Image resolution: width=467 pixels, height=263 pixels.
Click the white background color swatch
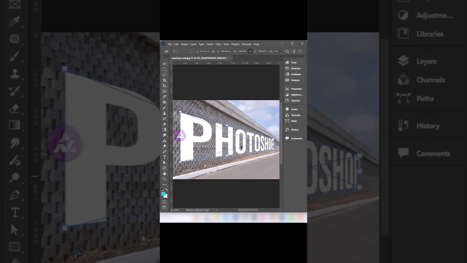click(x=166, y=196)
